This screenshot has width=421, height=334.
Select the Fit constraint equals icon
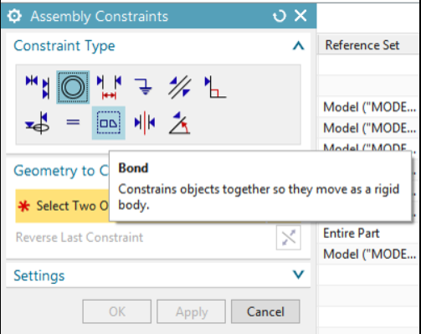point(73,122)
